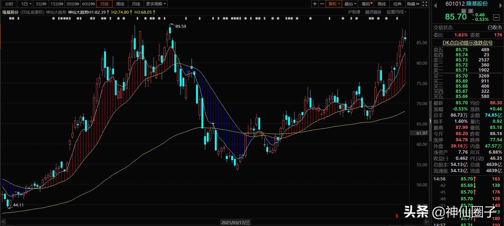Click the 沪股通 button
Viewport: 504px width, 226px height.
tap(354, 12)
